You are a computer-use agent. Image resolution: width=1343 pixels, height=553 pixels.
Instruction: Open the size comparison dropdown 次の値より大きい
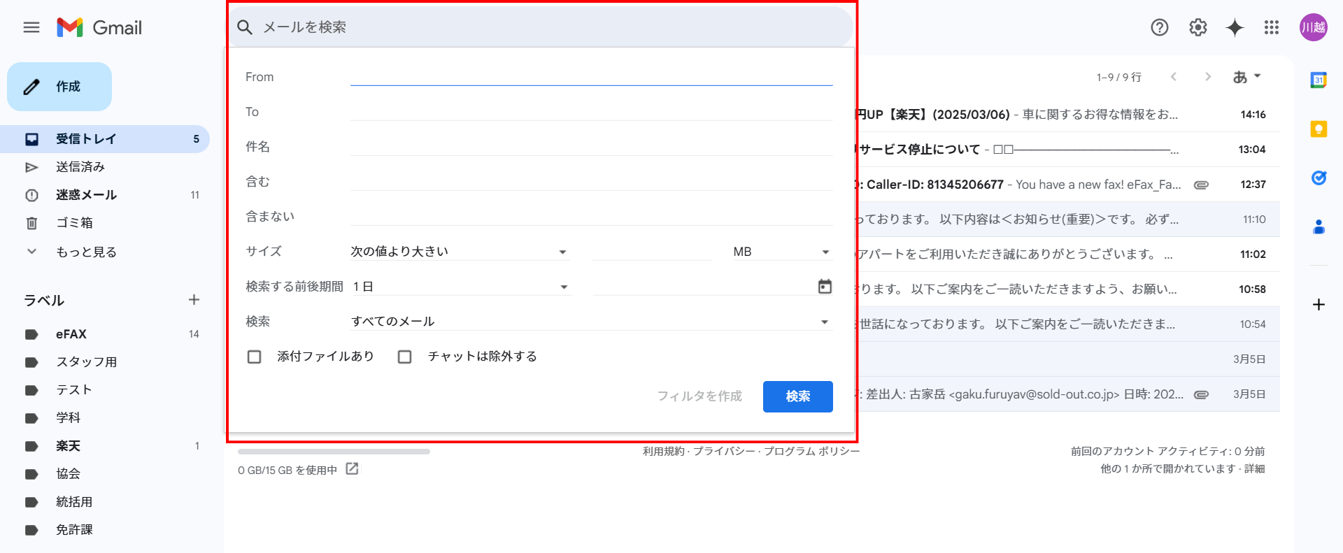(x=459, y=252)
